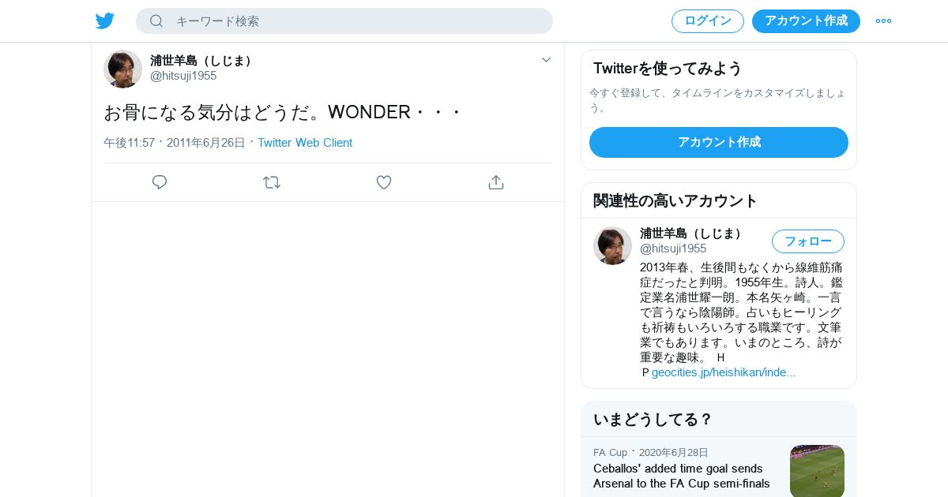Click the Twitter bird logo

(105, 21)
